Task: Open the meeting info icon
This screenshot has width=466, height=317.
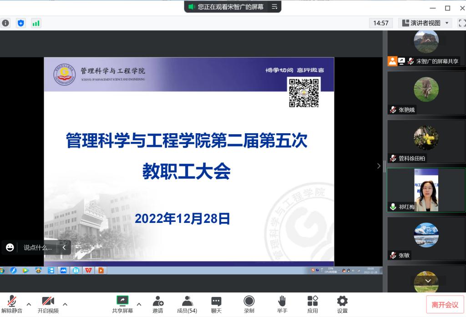Action: pyautogui.click(x=5, y=23)
